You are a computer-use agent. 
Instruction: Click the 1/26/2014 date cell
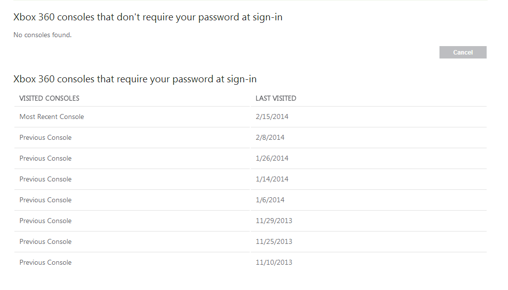272,159
